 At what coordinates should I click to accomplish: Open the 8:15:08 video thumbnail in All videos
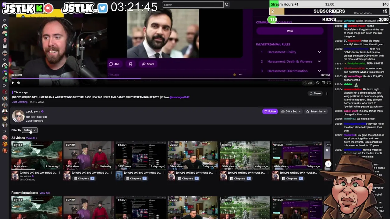click(297, 155)
